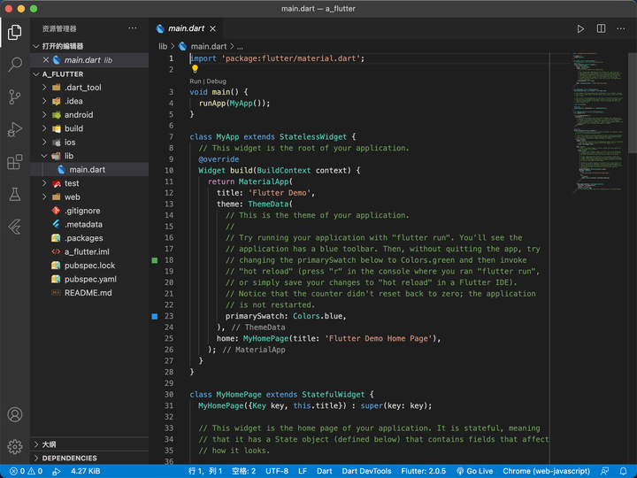Click the Debug CodeLens link above main
Screen dimensions: 637x478
coord(216,81)
